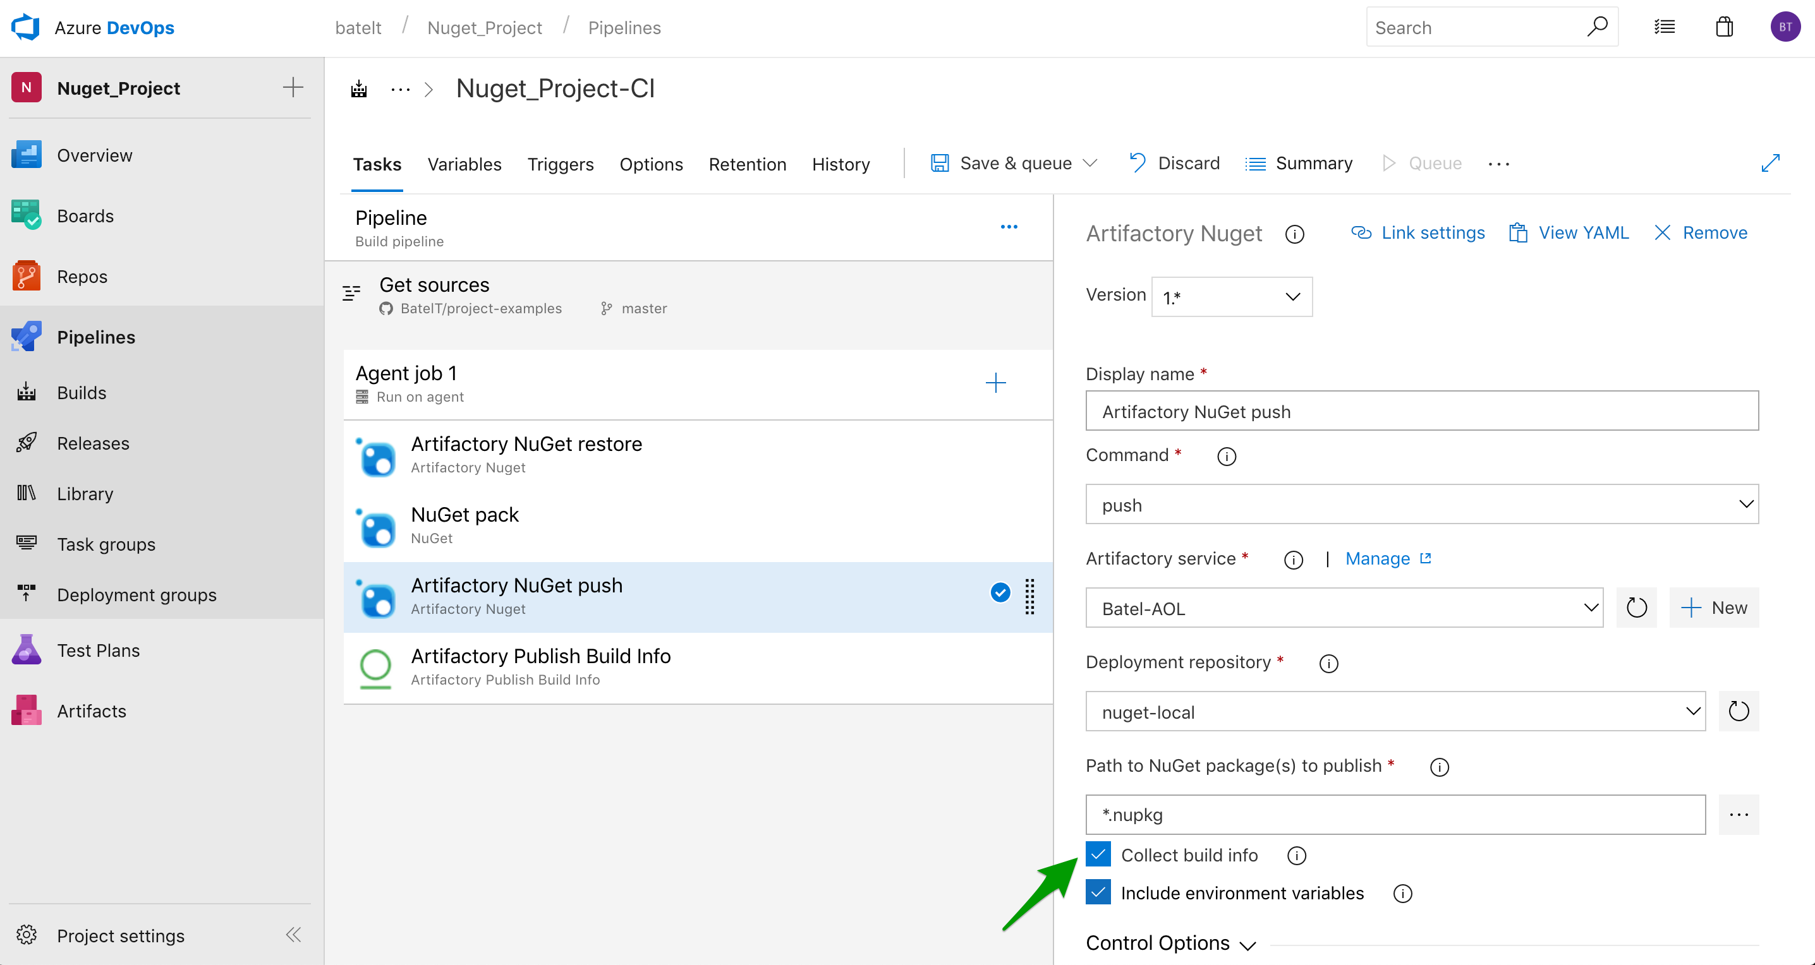Switch to the Variables tab
The width and height of the screenshot is (1815, 965).
(464, 164)
